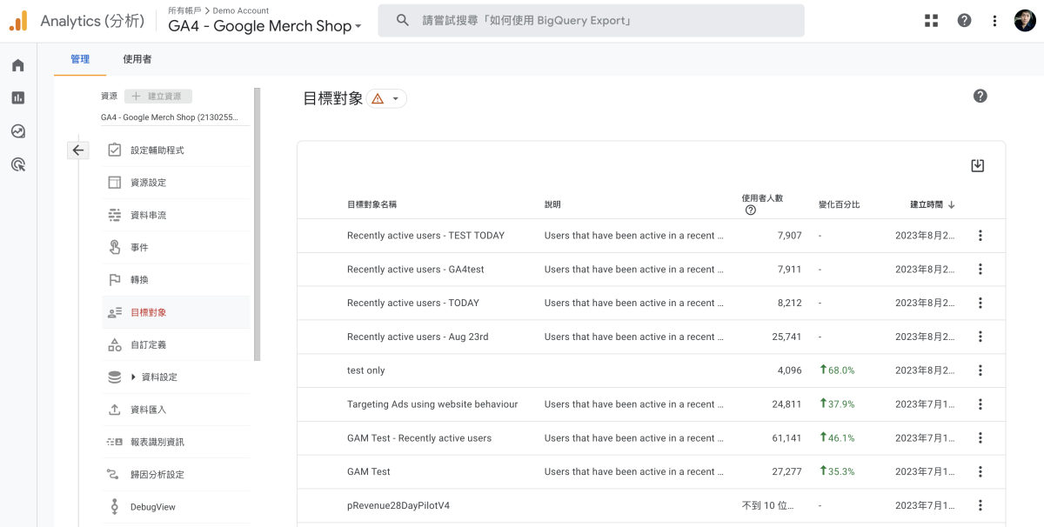This screenshot has height=527, width=1044.
Task: Open row menu for Recently active users - Aug 23rd
Action: point(980,337)
